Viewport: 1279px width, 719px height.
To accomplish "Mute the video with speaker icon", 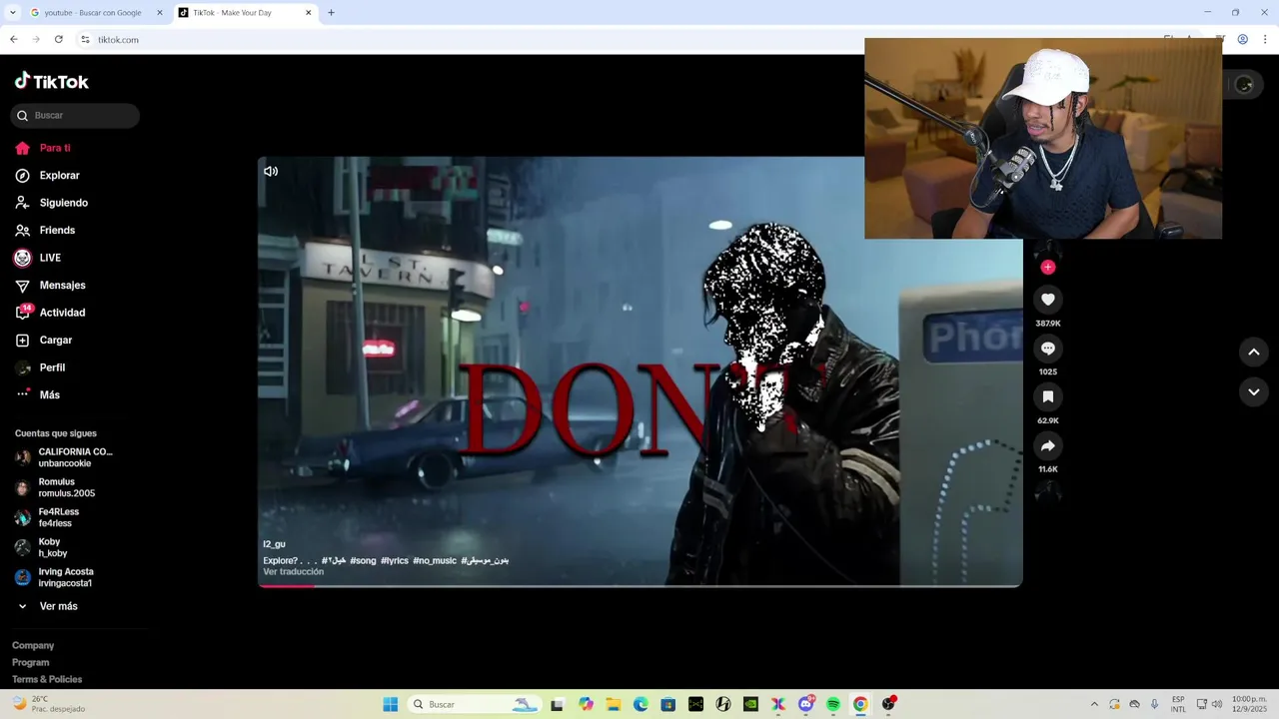I will point(271,172).
